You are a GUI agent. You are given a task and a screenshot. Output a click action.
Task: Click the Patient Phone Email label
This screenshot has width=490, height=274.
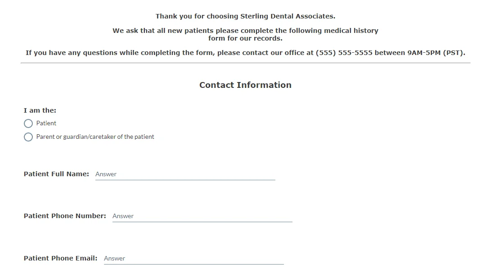click(x=60, y=258)
